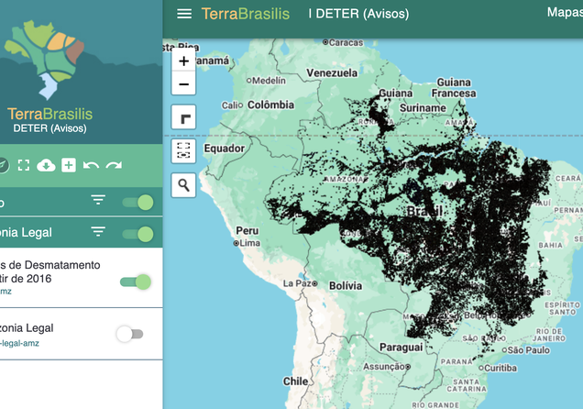Screen dimensions: 583x409
Task: Click the Guiana Francesa label
Action: pos(454,88)
